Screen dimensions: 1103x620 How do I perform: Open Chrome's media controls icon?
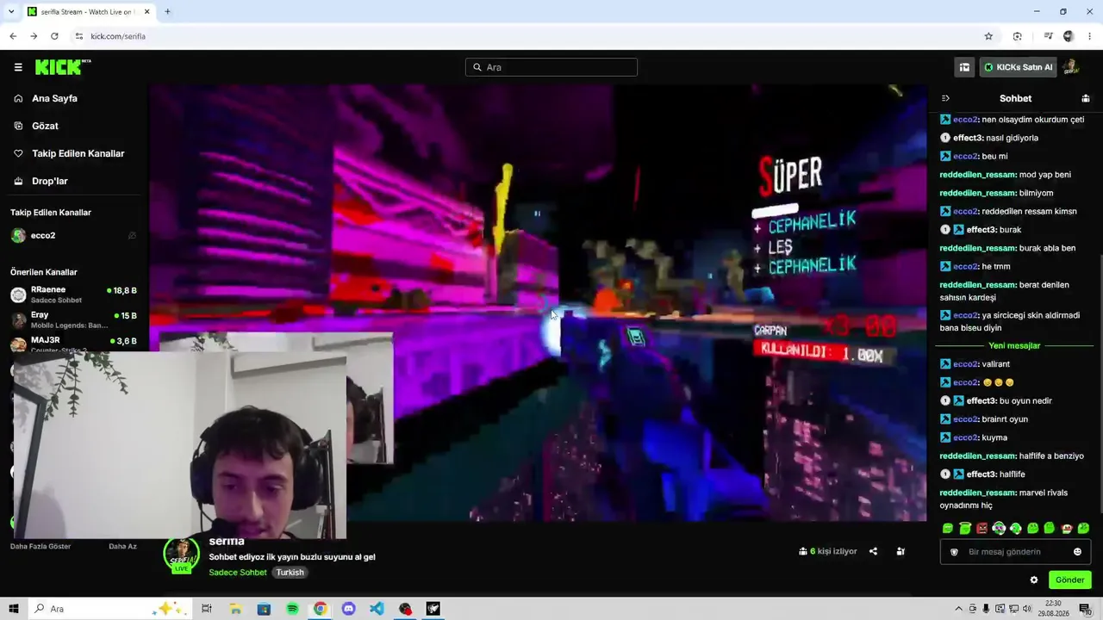tap(1048, 36)
